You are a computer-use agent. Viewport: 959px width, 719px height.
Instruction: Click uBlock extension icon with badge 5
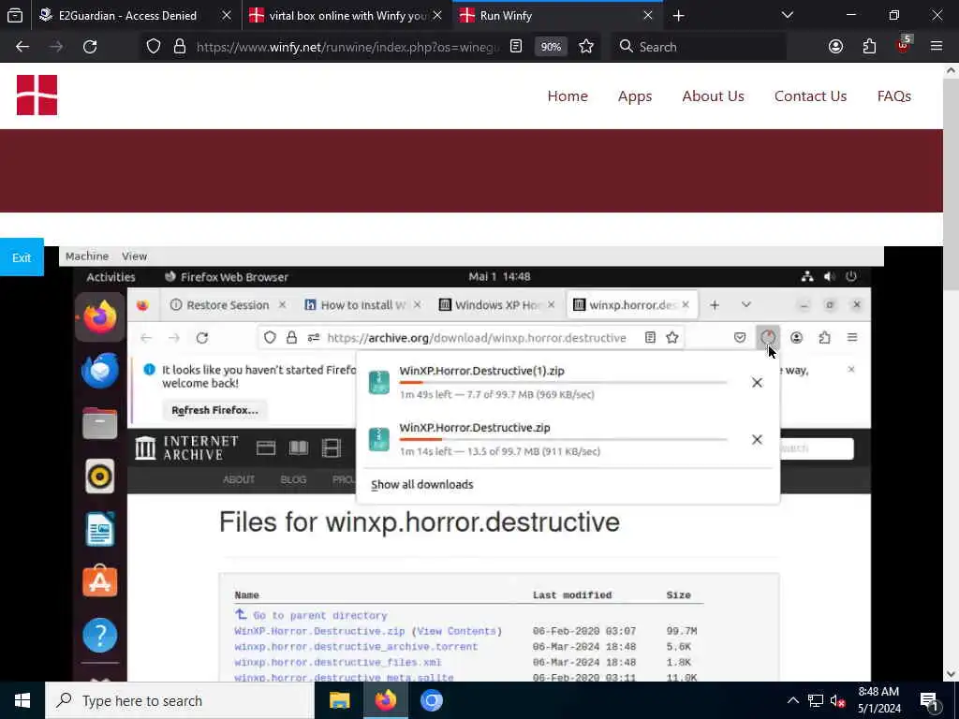[904, 45]
